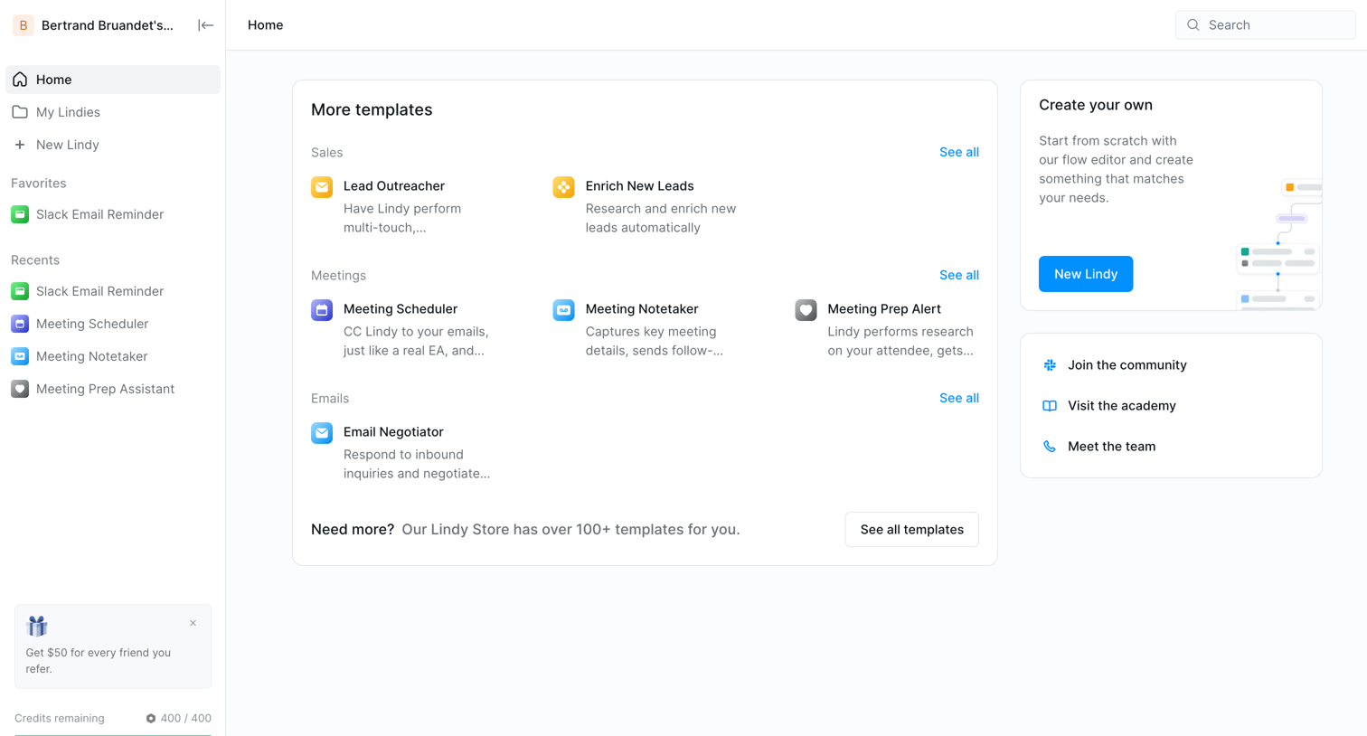Open the Meeting Prep Alert template title
Screen dimensions: 1367x736
(x=884, y=309)
